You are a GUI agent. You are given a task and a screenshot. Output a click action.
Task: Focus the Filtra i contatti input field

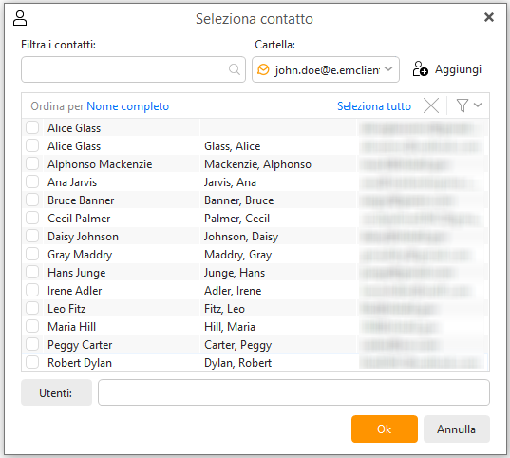point(133,69)
